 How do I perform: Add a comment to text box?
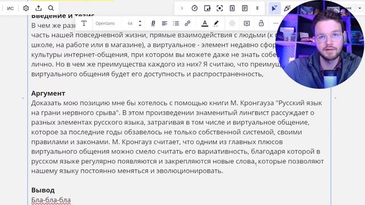[x=247, y=23]
